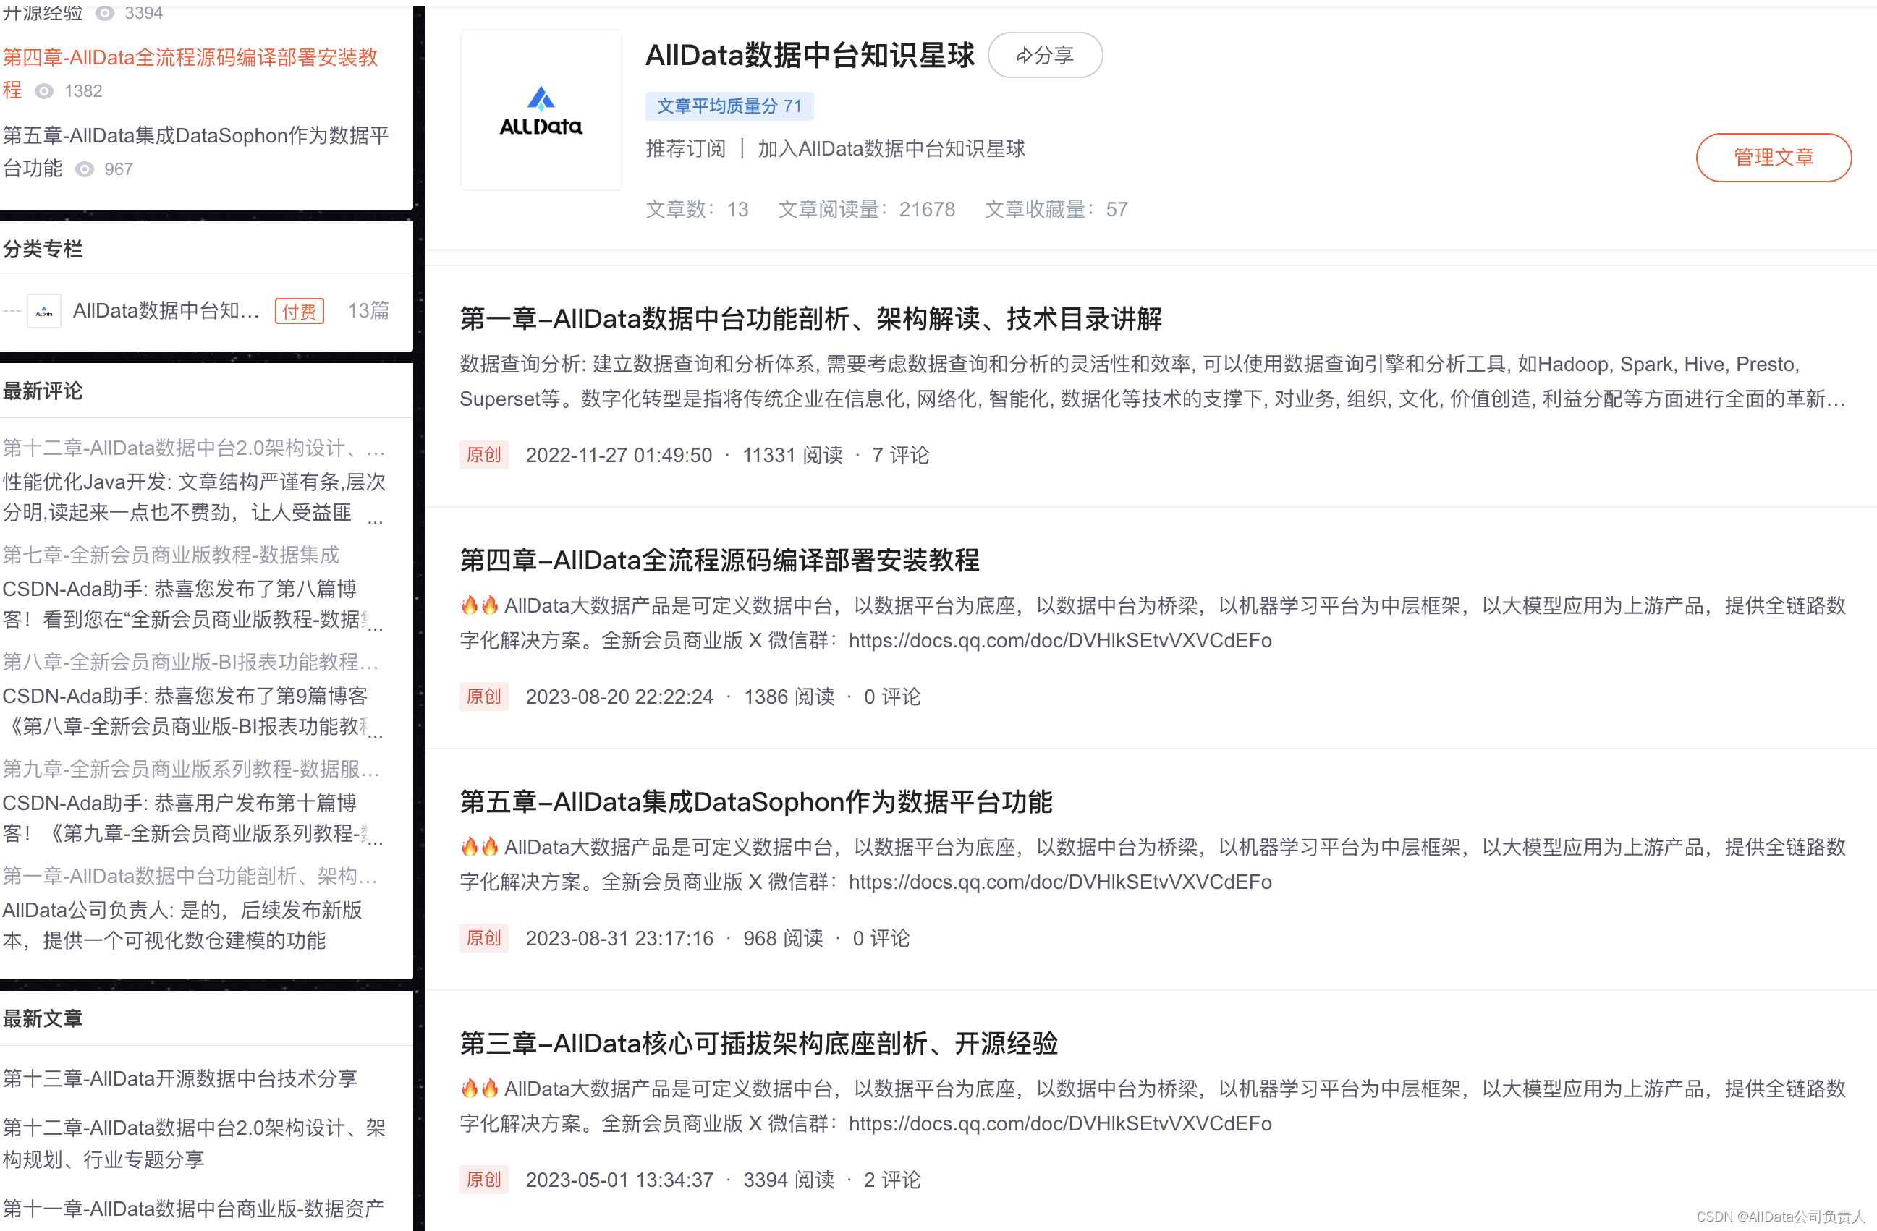
Task: Click comment by 性能优化Java开发
Action: 194,496
